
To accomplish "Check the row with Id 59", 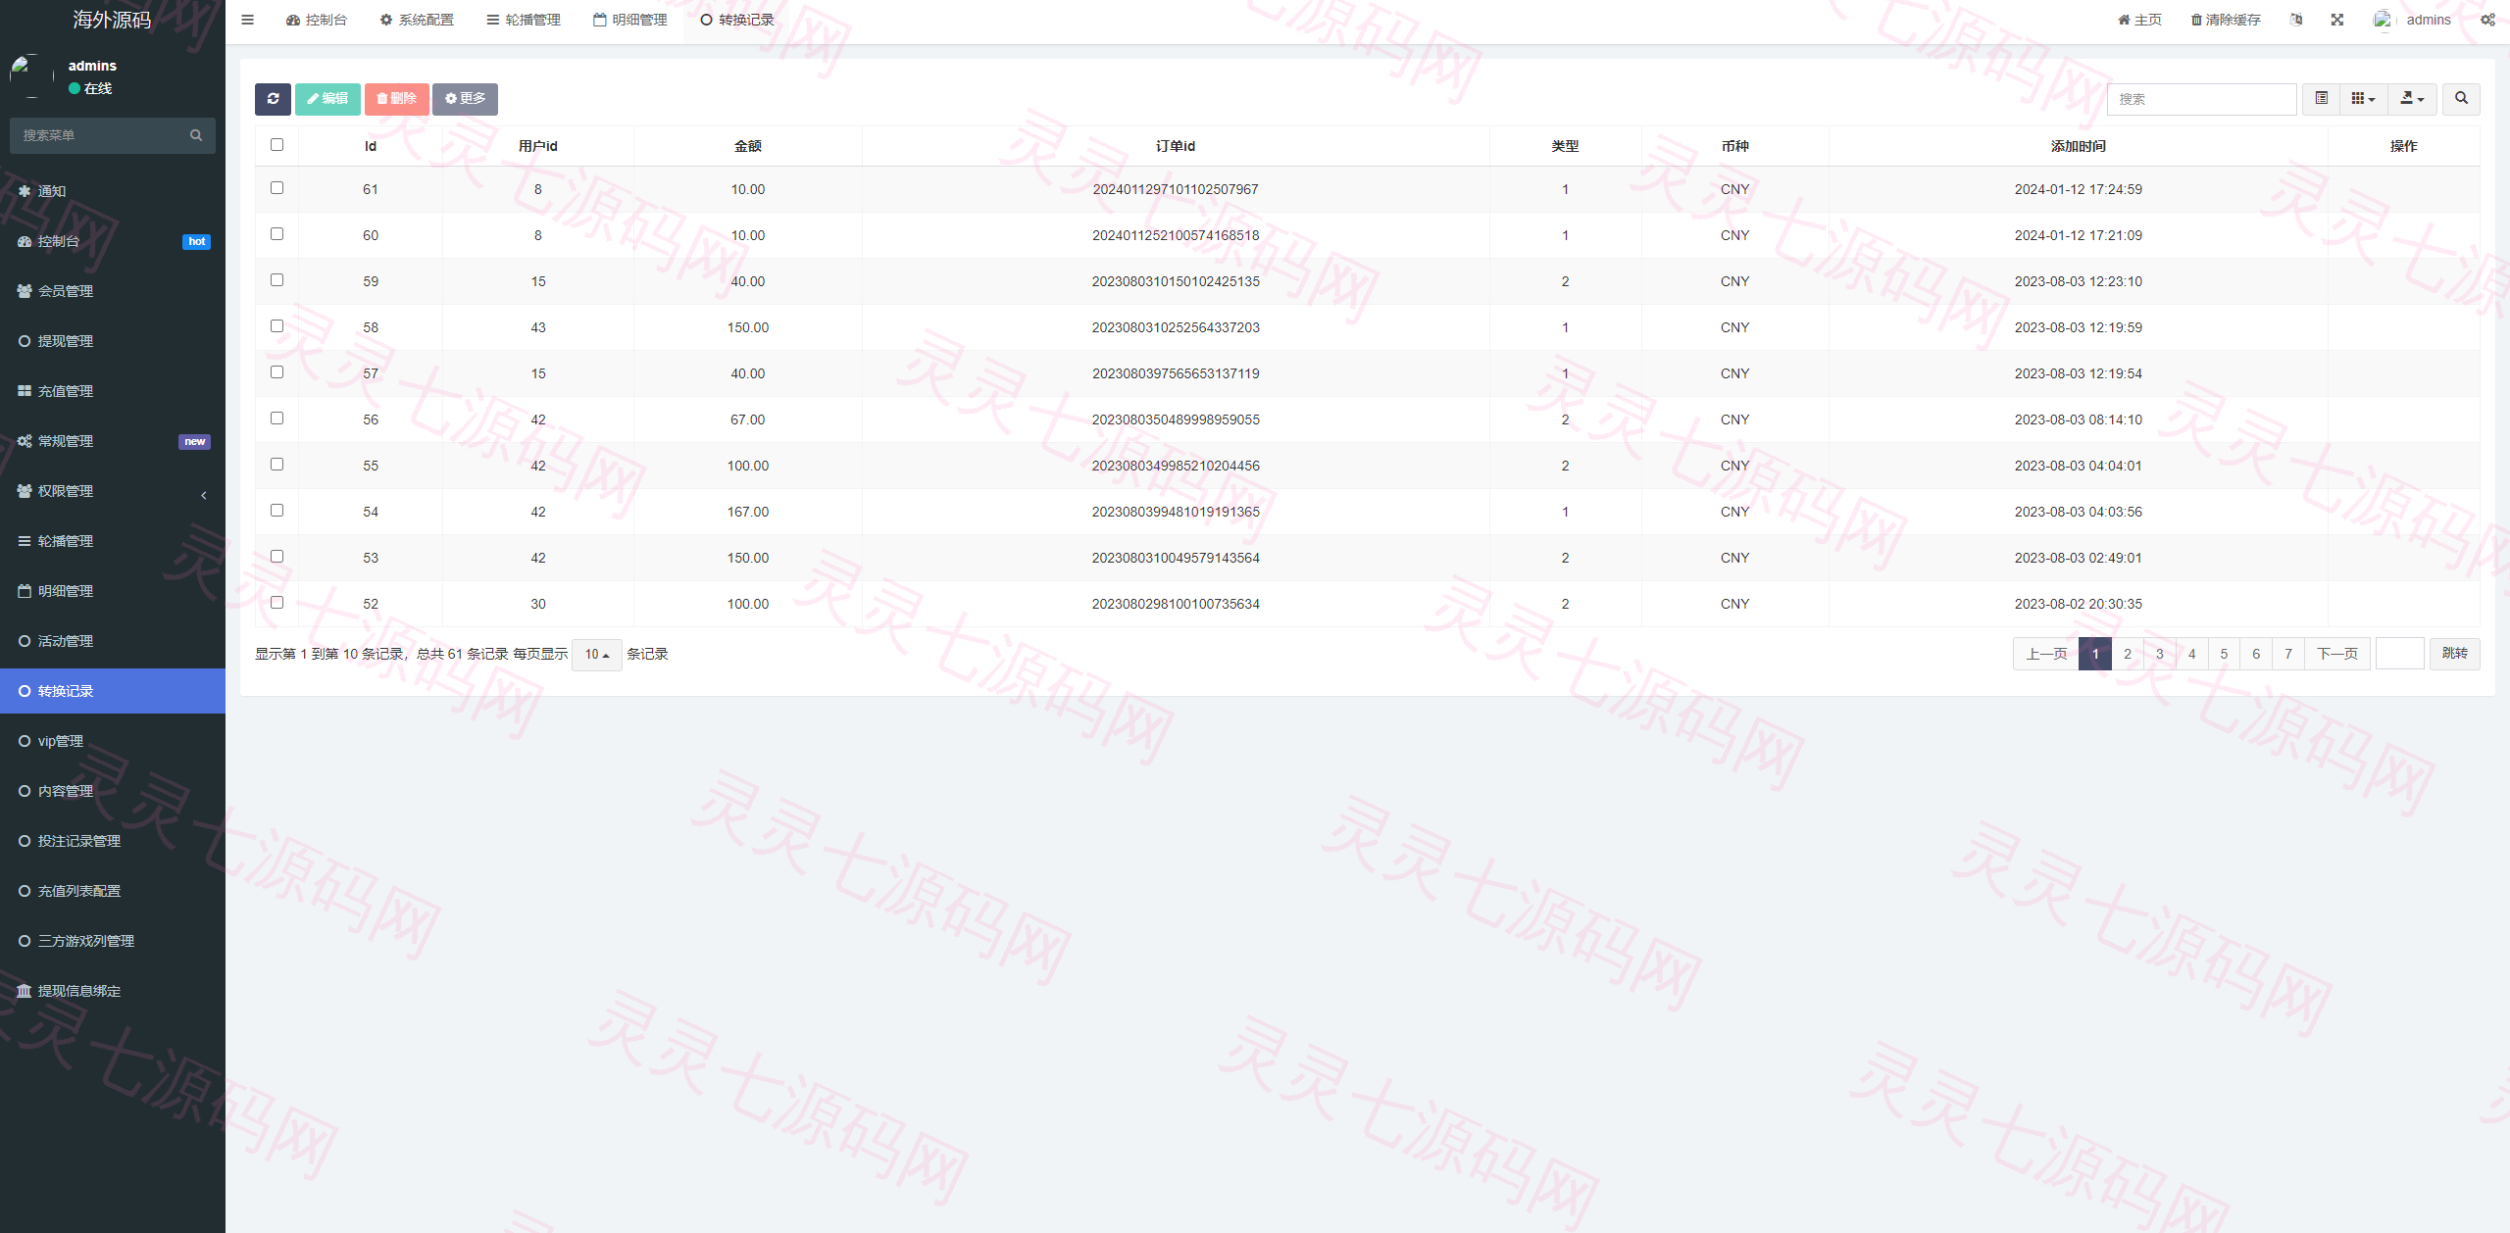I will point(276,280).
